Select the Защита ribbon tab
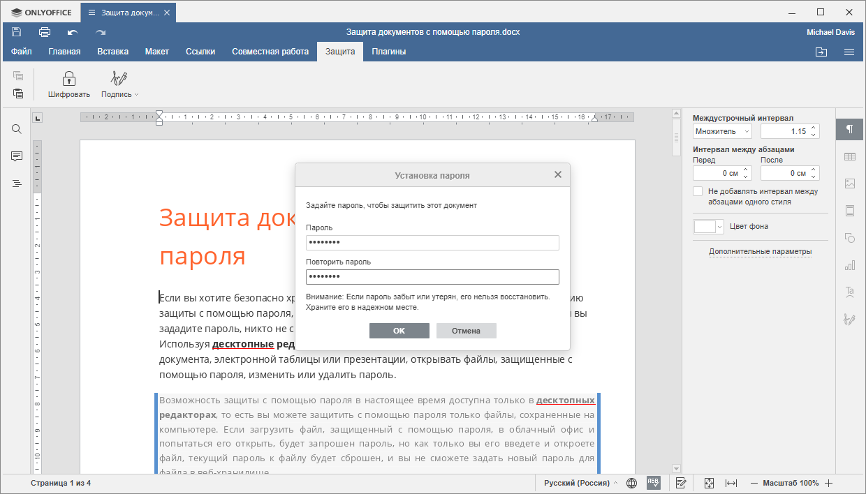The height and width of the screenshot is (494, 866). 340,52
